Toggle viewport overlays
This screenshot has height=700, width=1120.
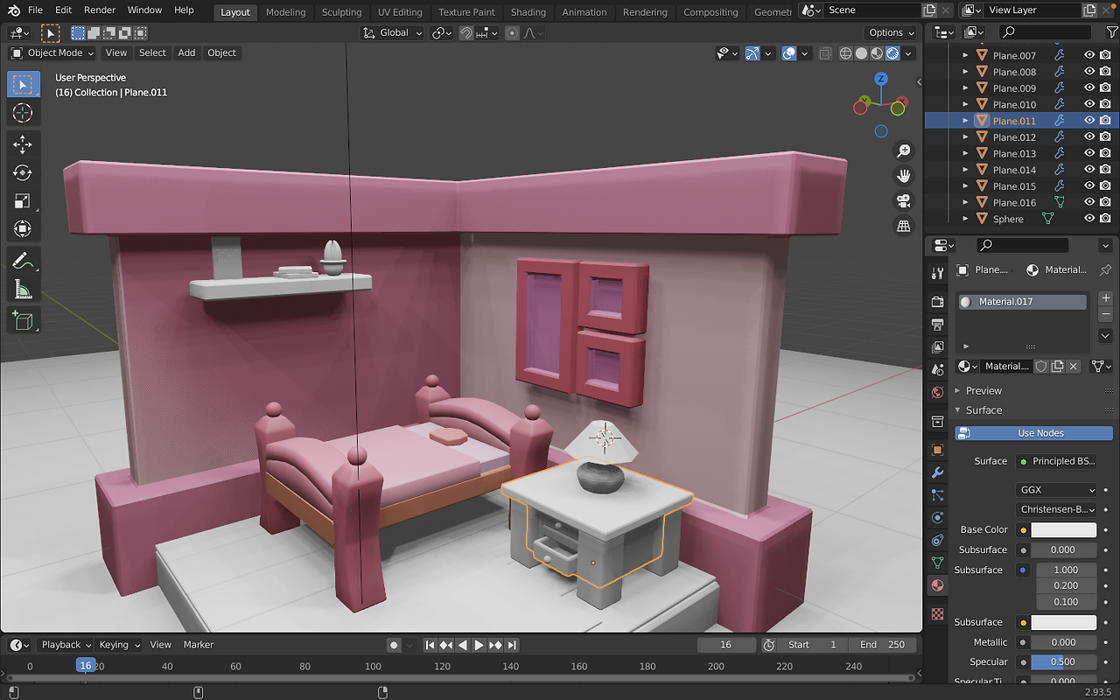[789, 53]
